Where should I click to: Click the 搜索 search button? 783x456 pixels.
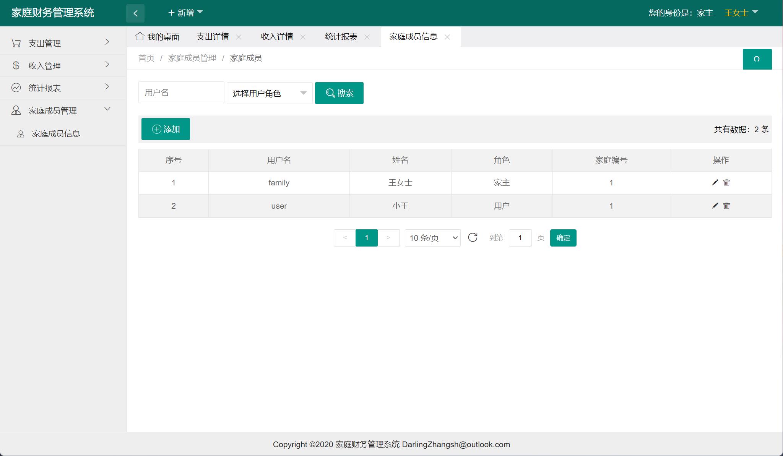pos(339,92)
